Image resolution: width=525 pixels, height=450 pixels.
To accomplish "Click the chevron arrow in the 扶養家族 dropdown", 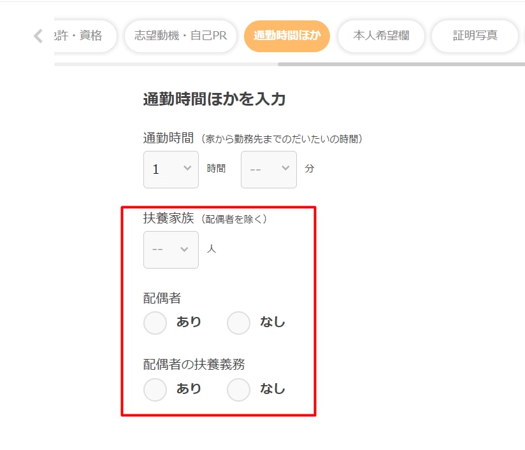I will 185,249.
